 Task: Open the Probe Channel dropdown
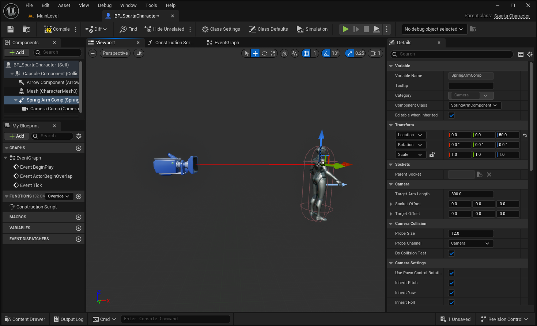click(x=470, y=243)
